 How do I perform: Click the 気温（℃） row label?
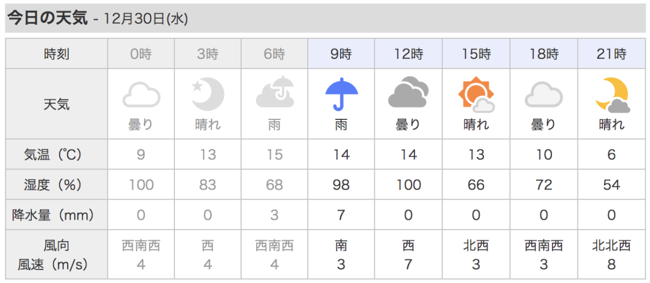click(x=56, y=155)
